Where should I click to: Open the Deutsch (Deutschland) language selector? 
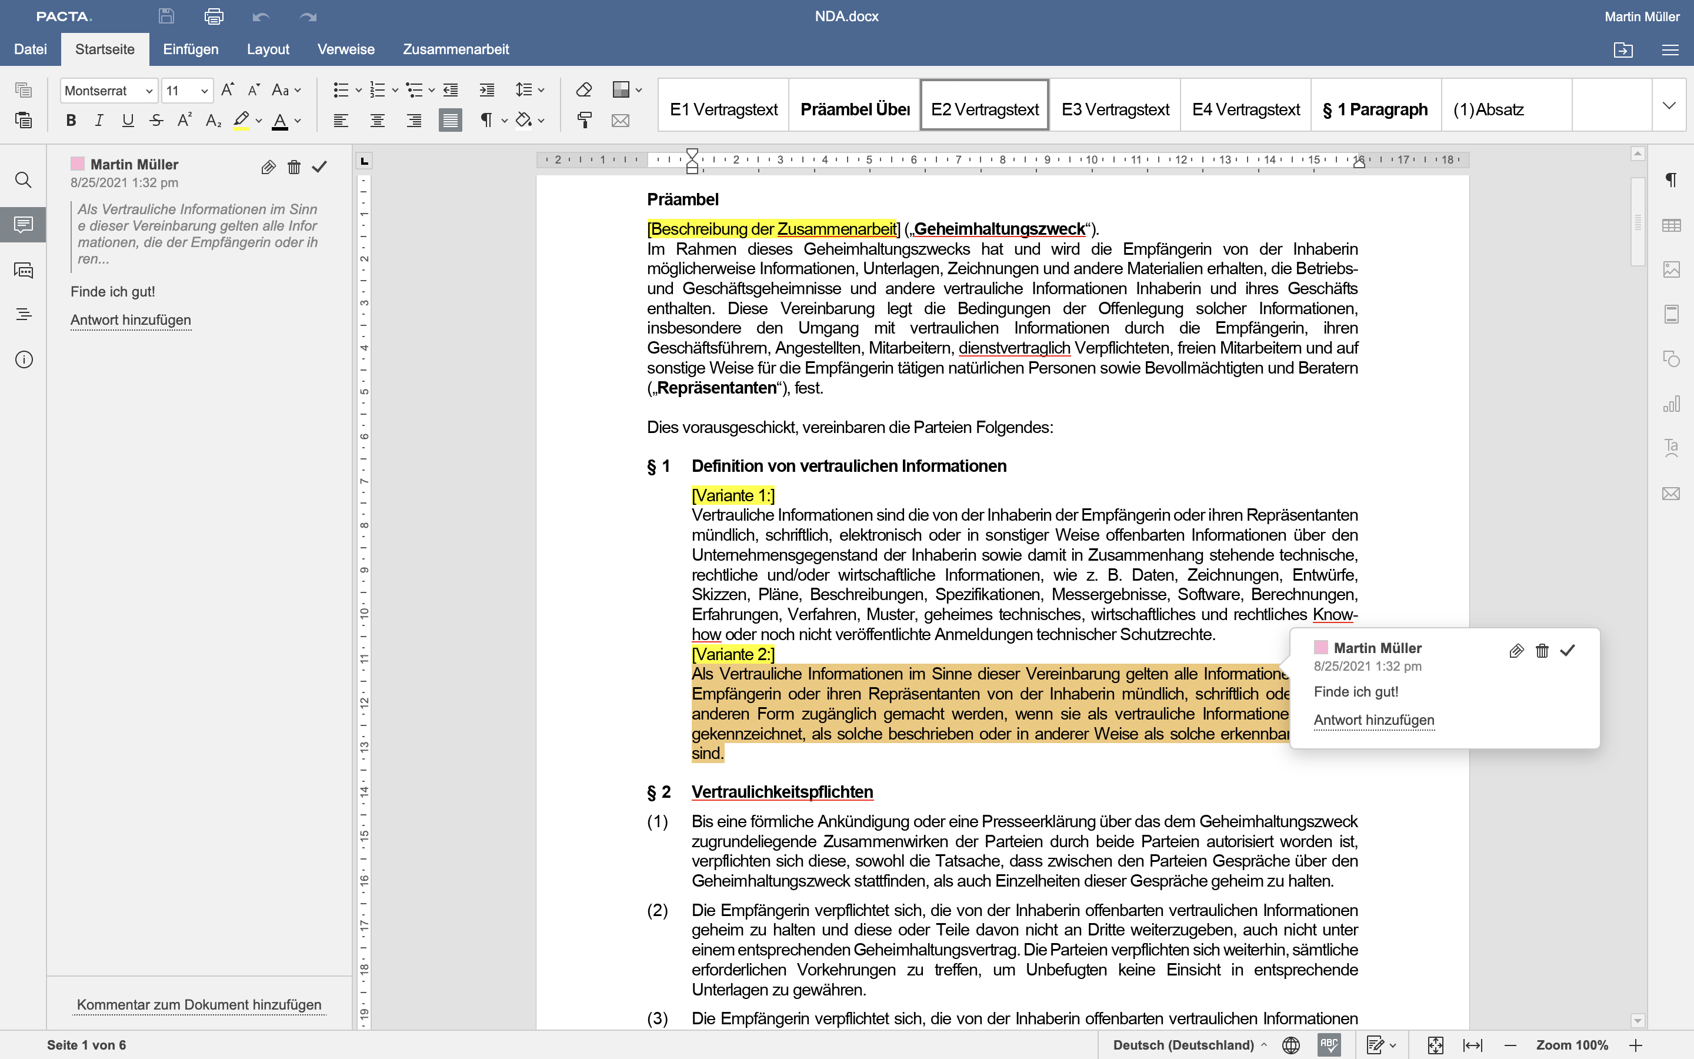(x=1189, y=1045)
